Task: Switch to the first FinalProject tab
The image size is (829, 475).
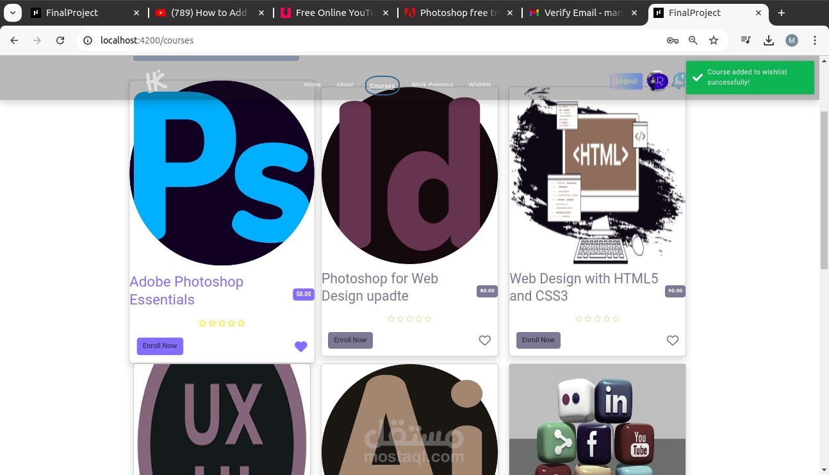Action: click(86, 13)
